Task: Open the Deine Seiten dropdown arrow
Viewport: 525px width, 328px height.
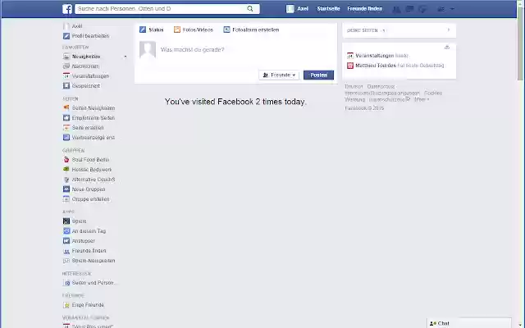Action: click(x=384, y=30)
